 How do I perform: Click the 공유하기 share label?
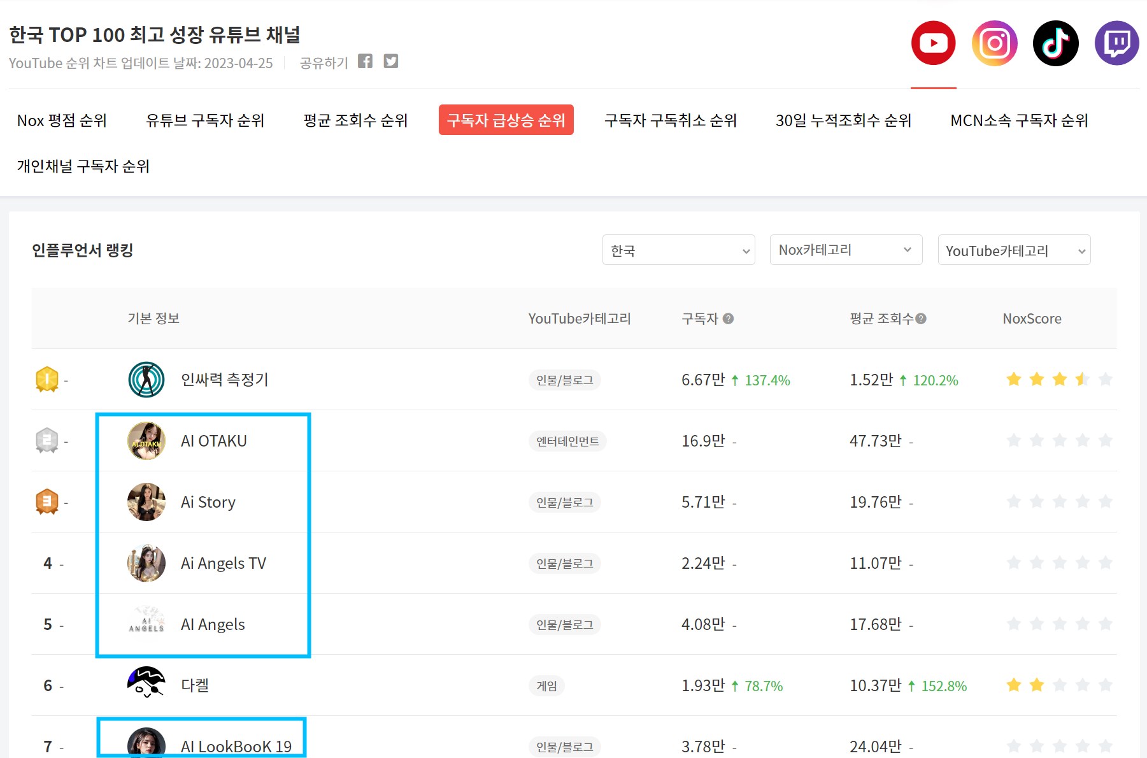[324, 62]
